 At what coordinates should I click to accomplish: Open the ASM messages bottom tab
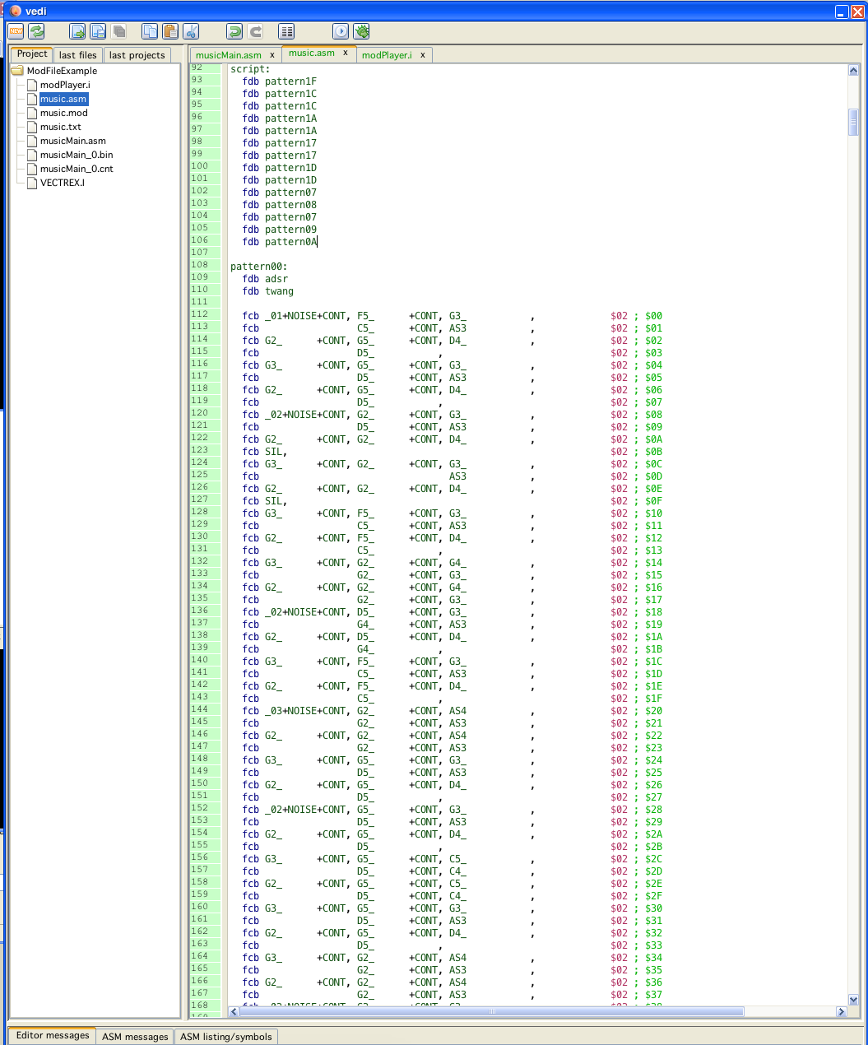tap(135, 1037)
